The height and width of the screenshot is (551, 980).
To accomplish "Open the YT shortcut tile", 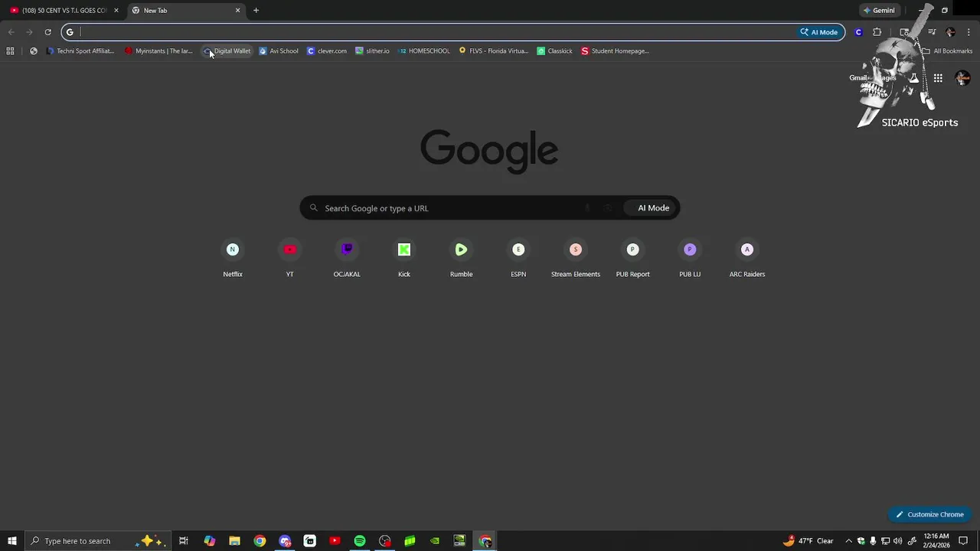I will 289,259.
